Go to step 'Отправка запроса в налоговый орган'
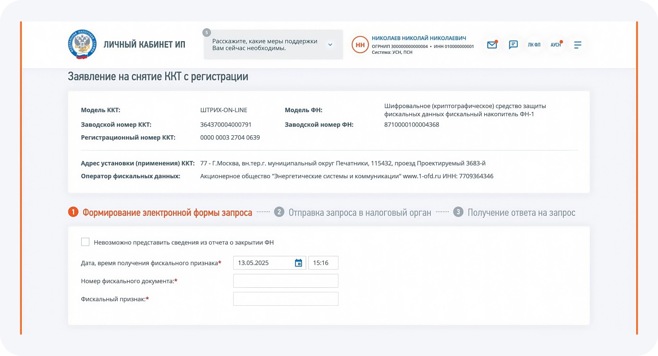The width and height of the screenshot is (658, 356). click(360, 212)
